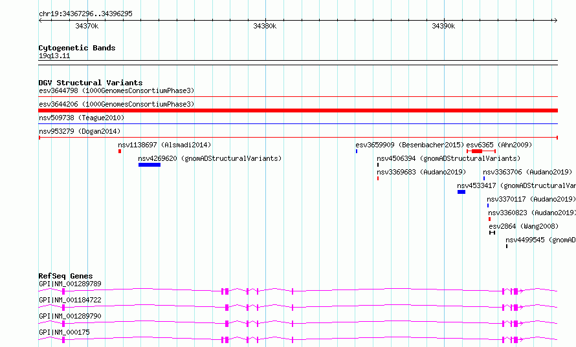Click the nsv3363706 (Audano2019) label
Viewport: 576px width, 347px height.
[527, 172]
